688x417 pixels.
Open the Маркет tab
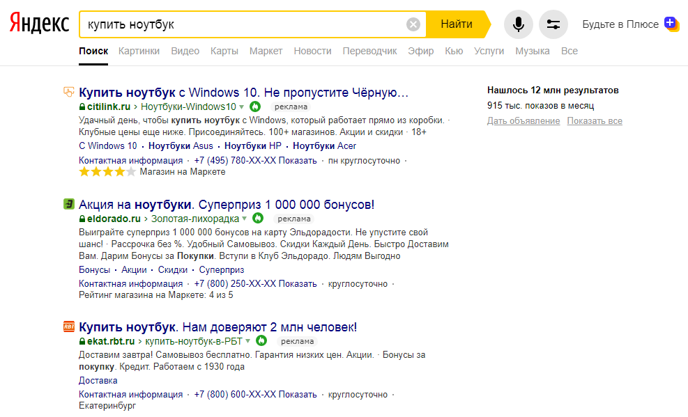tap(266, 51)
